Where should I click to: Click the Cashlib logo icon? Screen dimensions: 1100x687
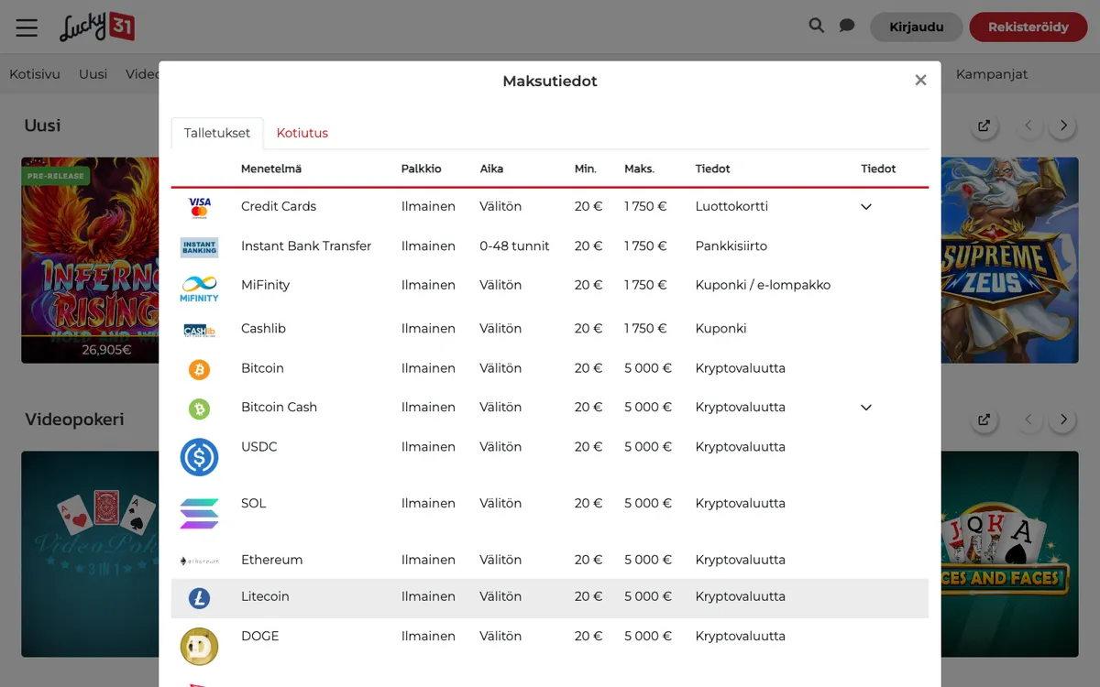point(199,330)
